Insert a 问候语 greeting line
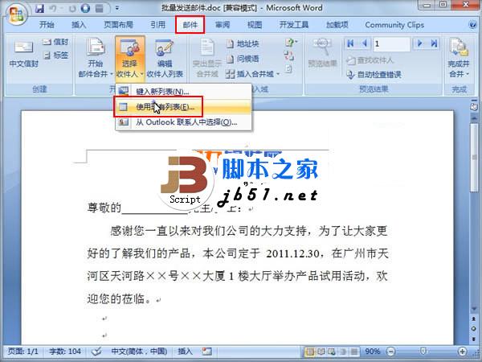The image size is (482, 362). click(243, 59)
